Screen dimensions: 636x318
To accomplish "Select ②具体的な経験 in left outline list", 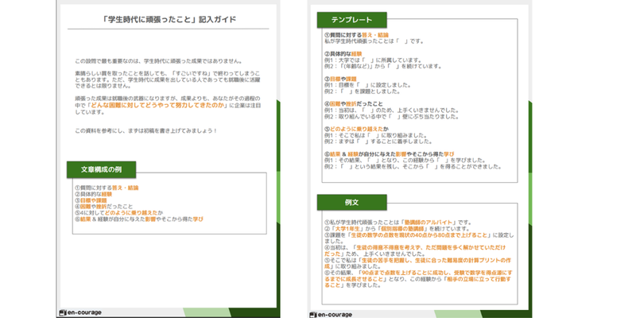I will point(94,194).
